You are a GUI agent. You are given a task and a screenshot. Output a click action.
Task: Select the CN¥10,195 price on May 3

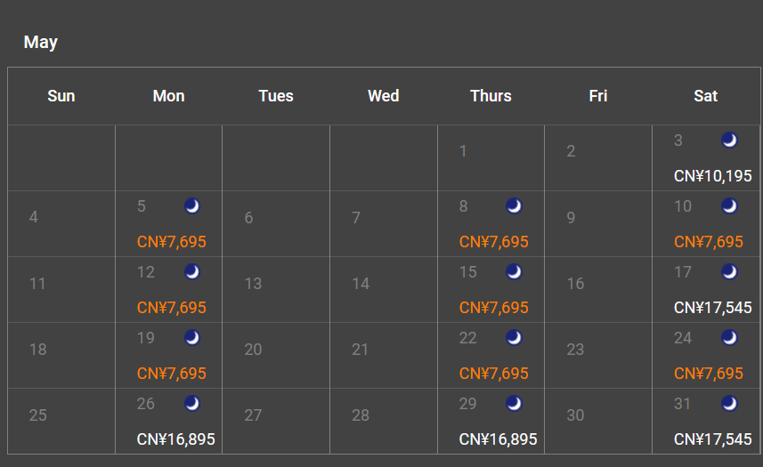tap(712, 176)
